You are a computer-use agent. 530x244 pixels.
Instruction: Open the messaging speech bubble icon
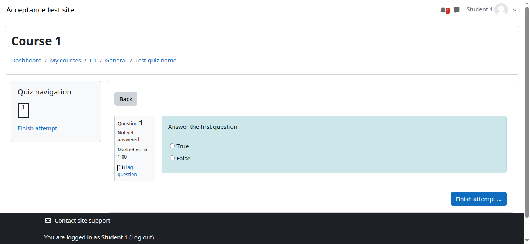point(456,10)
